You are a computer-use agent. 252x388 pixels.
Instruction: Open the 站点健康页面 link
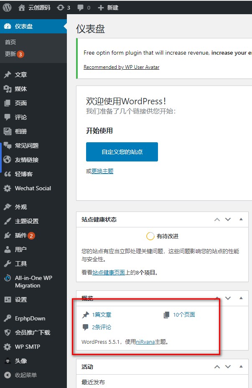pyautogui.click(x=109, y=272)
